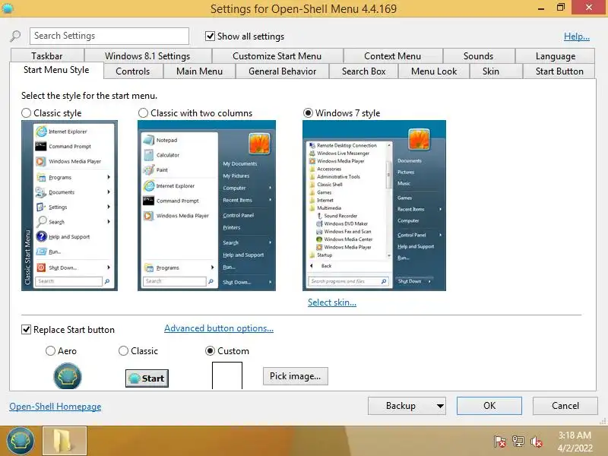608x456 pixels.
Task: Open the Main Menu tab
Action: tap(199, 71)
